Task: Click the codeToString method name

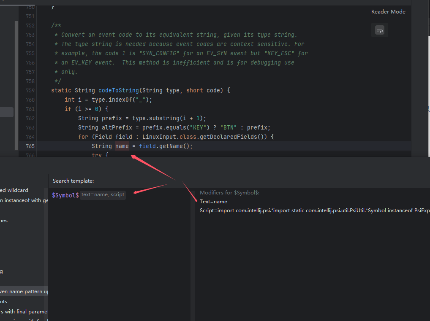Action: (x=118, y=90)
